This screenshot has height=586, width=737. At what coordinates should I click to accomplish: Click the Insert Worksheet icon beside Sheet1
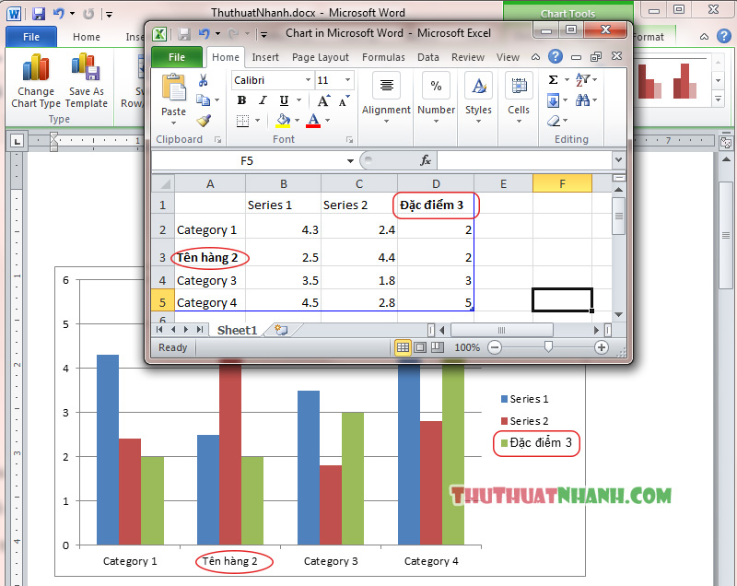pos(282,330)
